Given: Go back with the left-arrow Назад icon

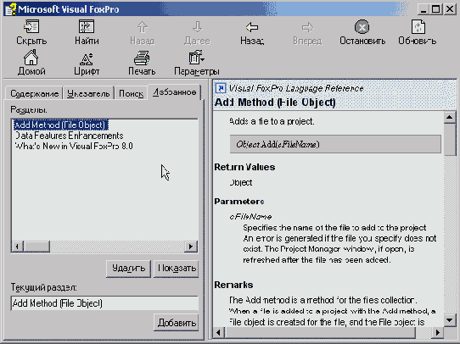Looking at the screenshot, I should click(x=252, y=27).
